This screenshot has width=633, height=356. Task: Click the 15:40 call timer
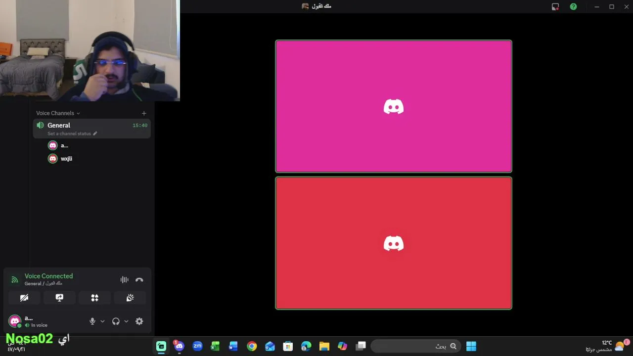pyautogui.click(x=140, y=126)
